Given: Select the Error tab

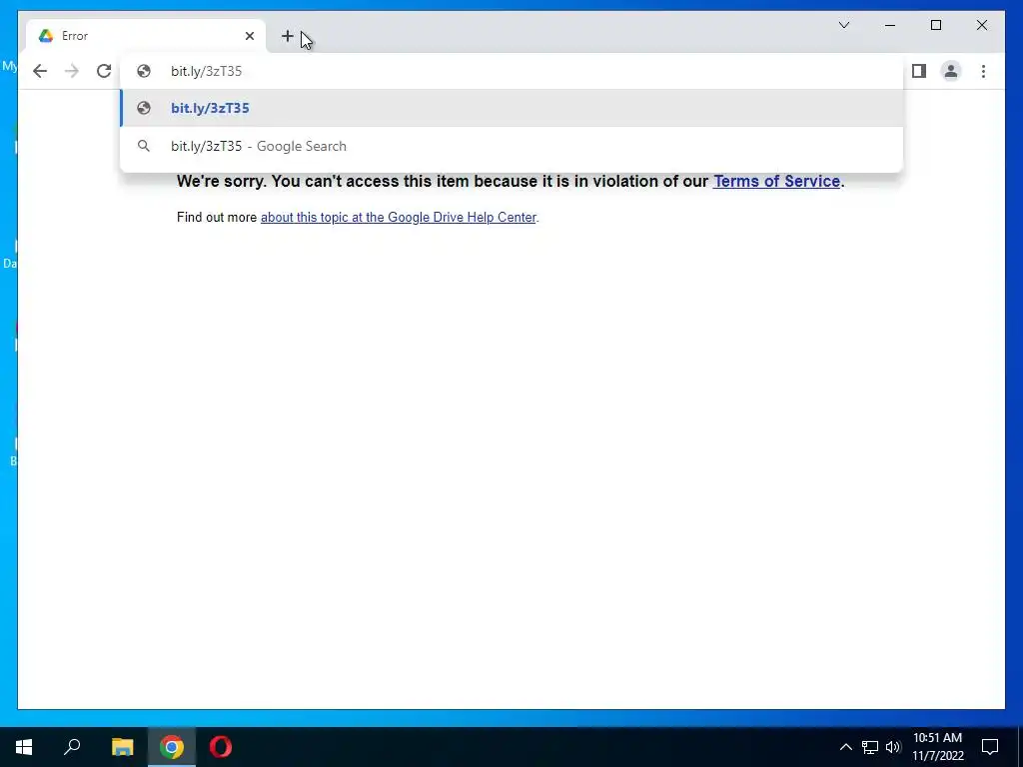Looking at the screenshot, I should pyautogui.click(x=146, y=36).
